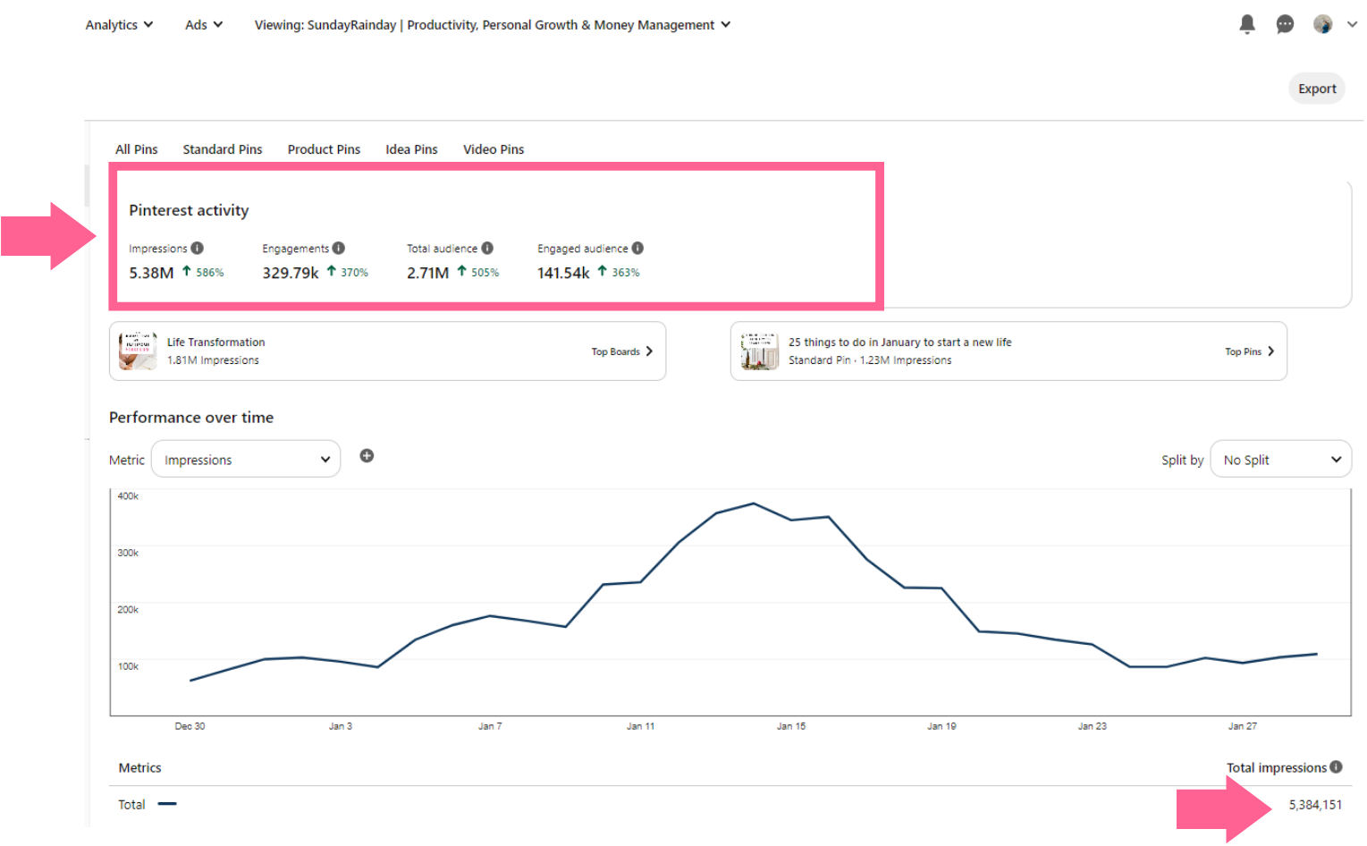Click the Impressions info icon
This screenshot has height=846, width=1367.
pos(198,249)
